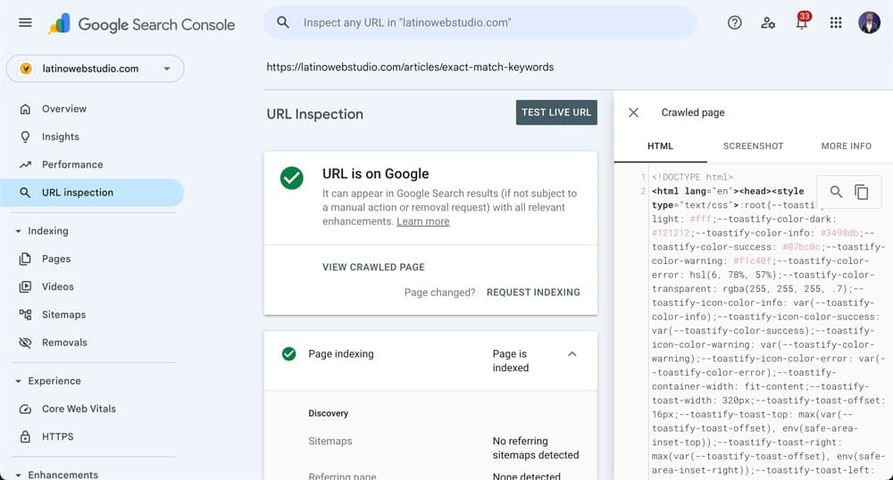893x480 pixels.
Task: Close the Crawled page panel
Action: pyautogui.click(x=633, y=112)
